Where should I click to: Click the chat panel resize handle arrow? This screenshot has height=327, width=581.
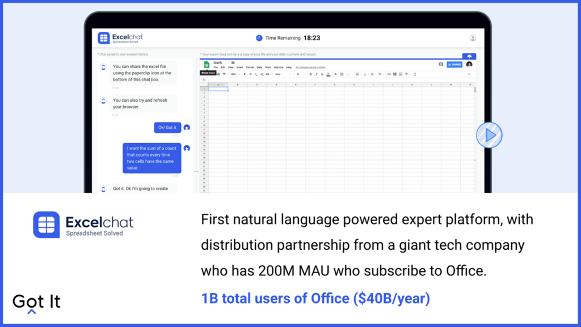pos(196,171)
